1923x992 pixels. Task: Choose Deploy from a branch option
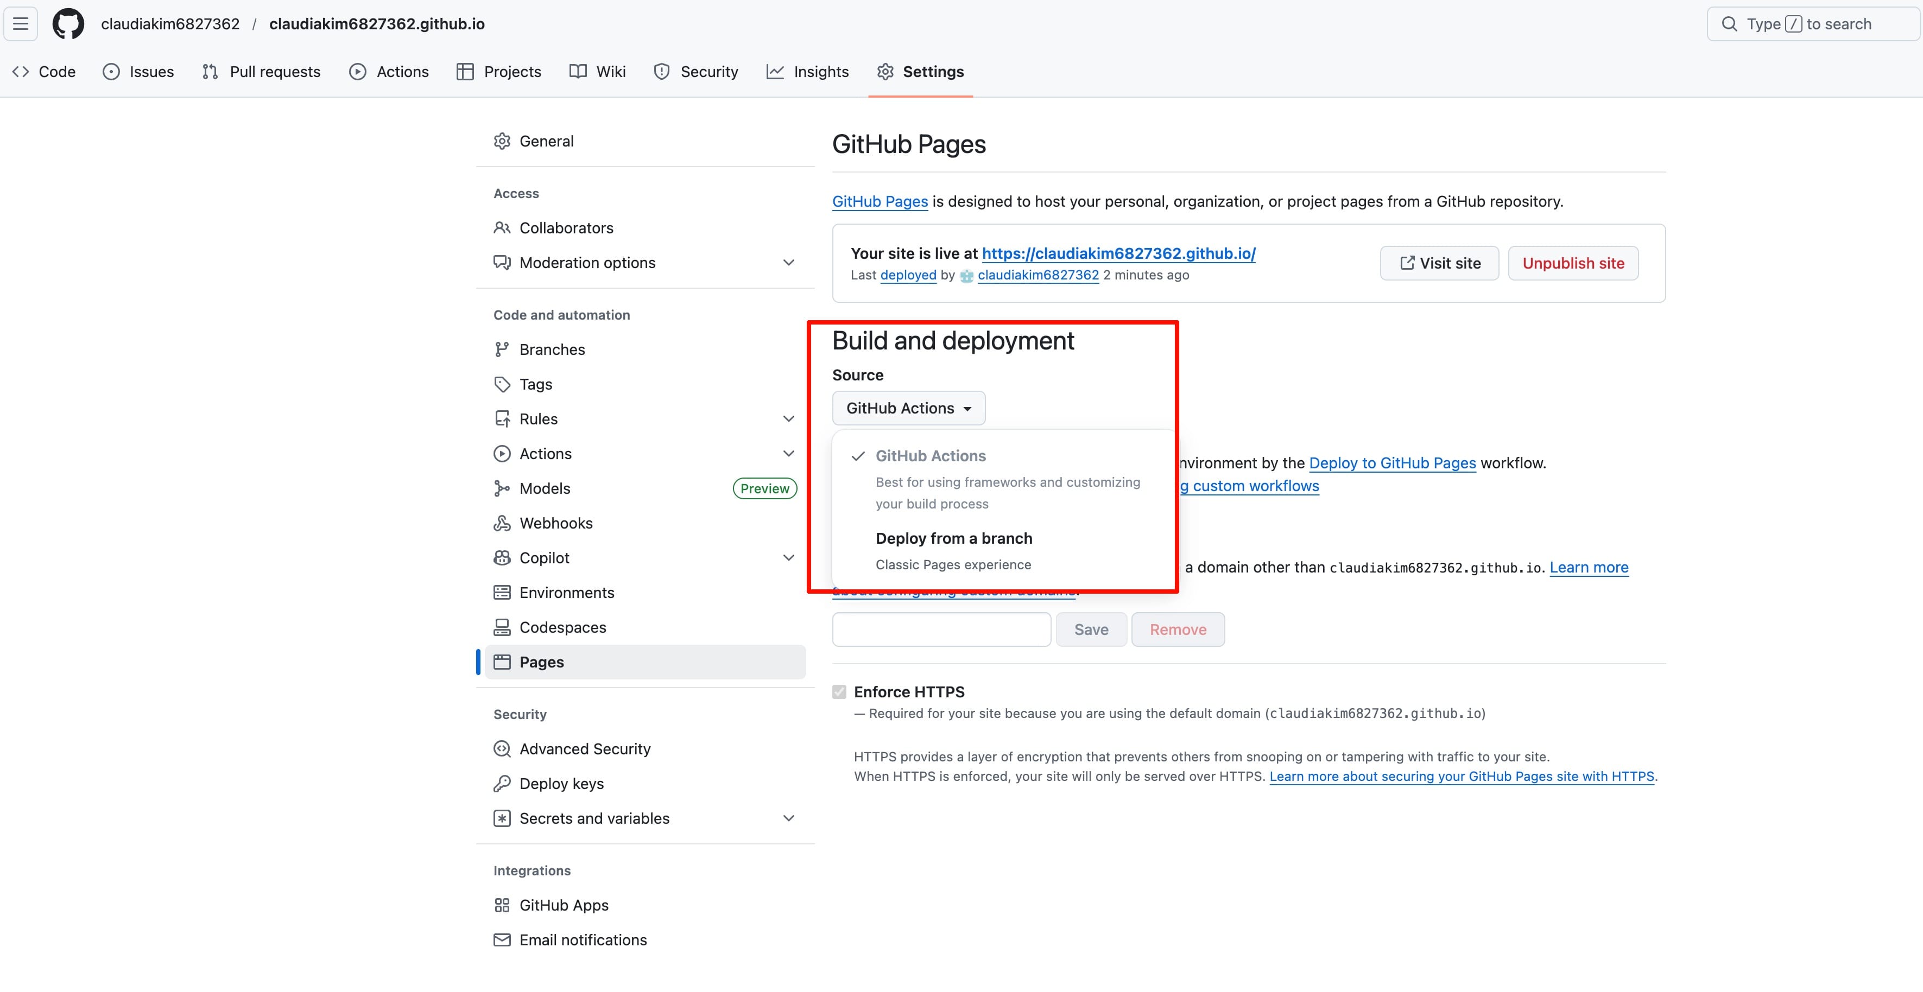(953, 539)
